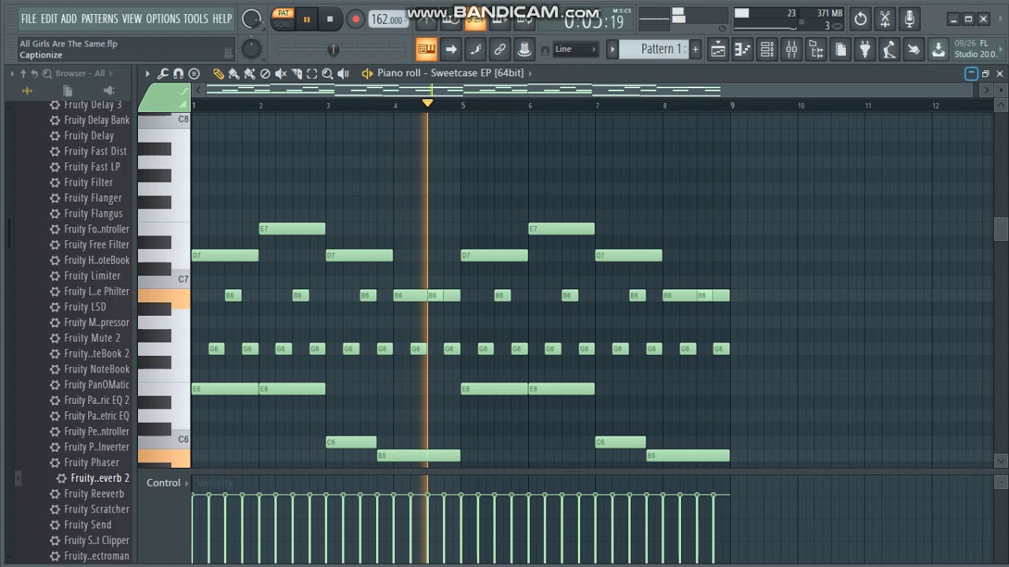Screen dimensions: 1009x567
Task: Open the Mixer from toolbar
Action: click(x=792, y=50)
